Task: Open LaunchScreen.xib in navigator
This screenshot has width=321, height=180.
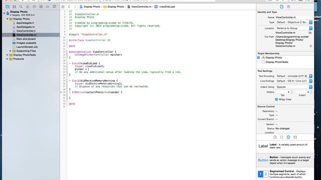Action: click(27, 47)
